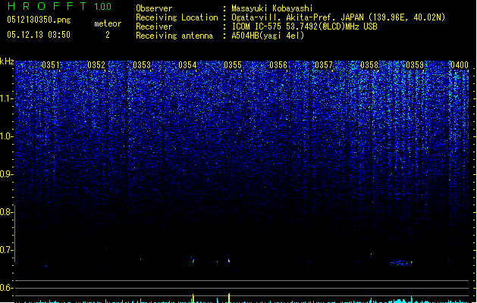
Task: Click the 0352 time marker
Action: tap(96, 65)
